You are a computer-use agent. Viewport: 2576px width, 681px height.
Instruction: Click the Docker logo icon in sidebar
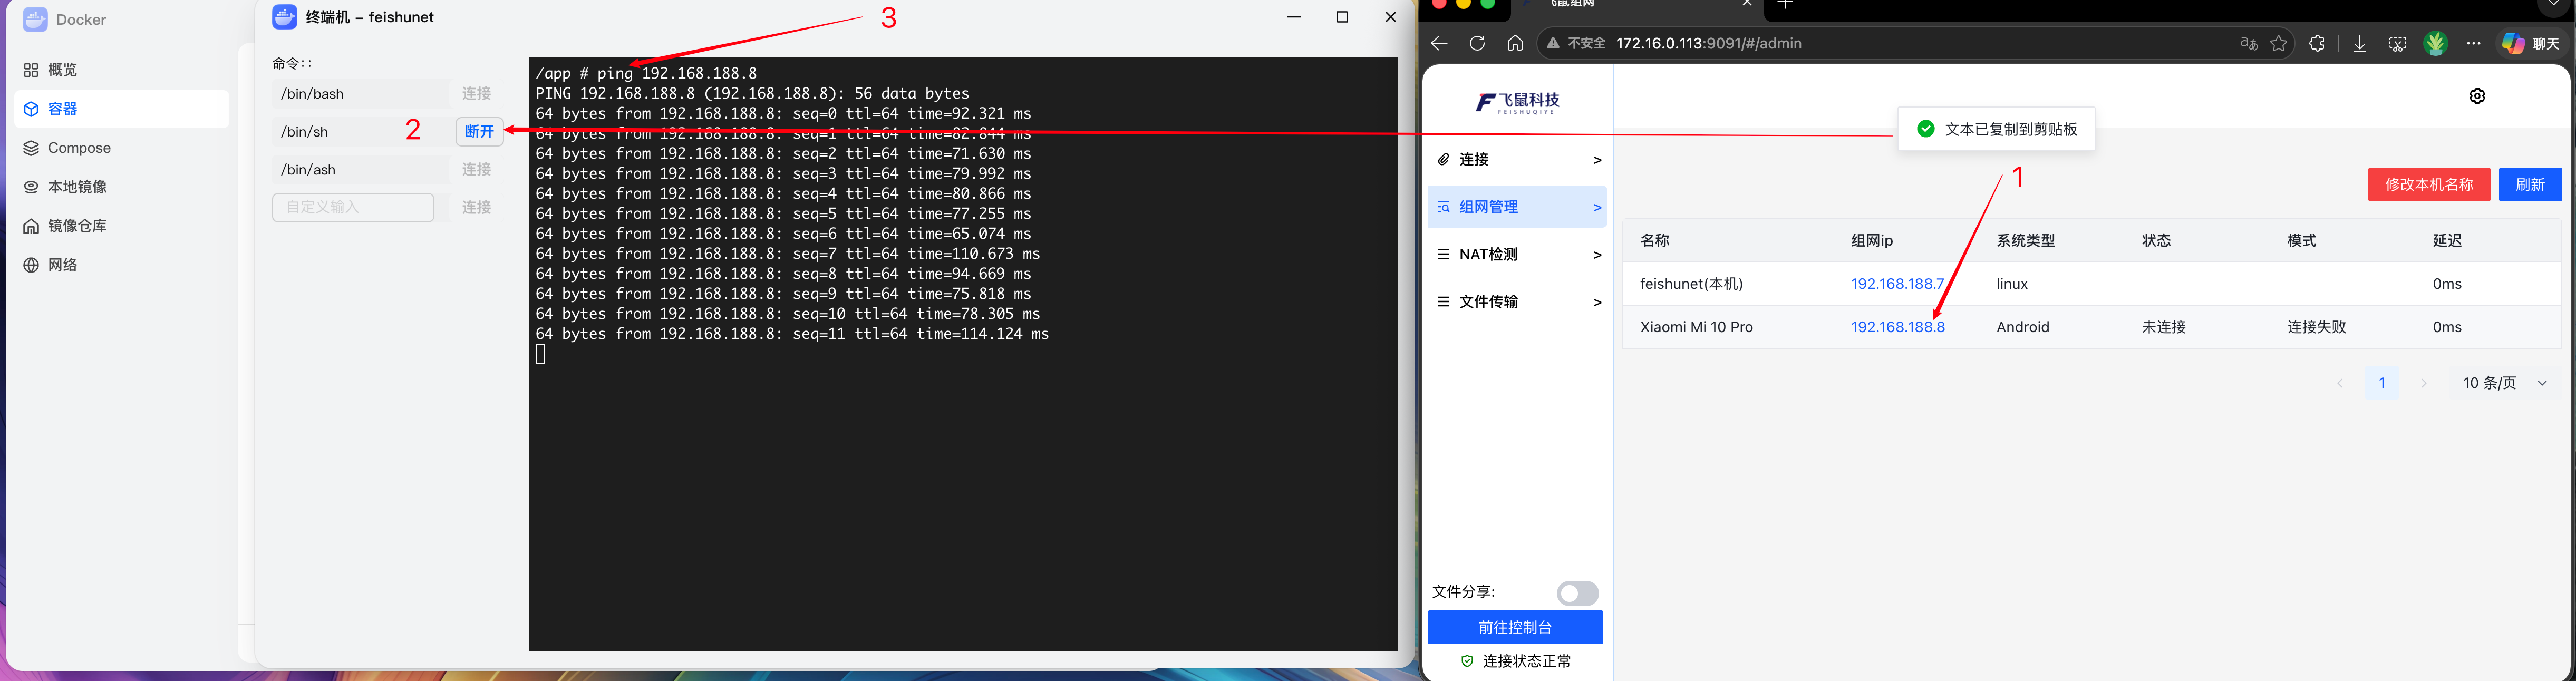click(x=35, y=19)
